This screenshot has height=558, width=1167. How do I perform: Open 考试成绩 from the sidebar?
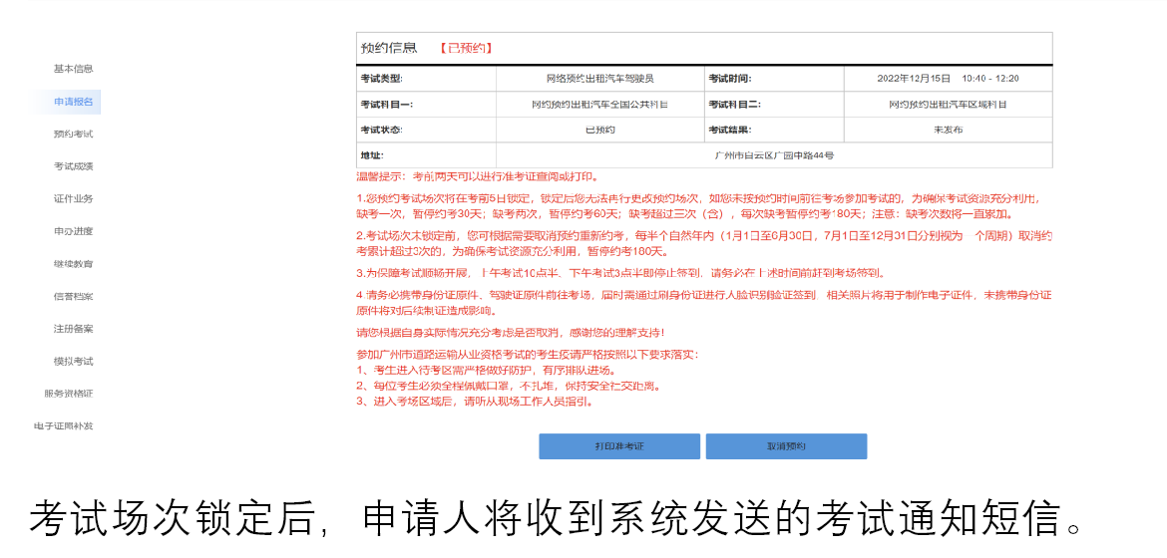(x=73, y=166)
